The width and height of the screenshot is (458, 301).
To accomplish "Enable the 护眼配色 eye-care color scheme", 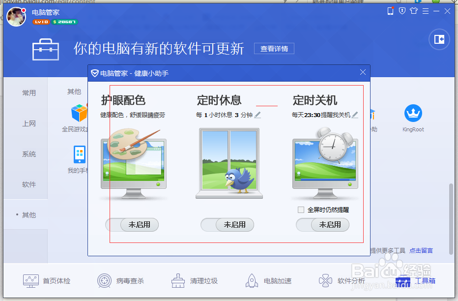I will click(132, 225).
